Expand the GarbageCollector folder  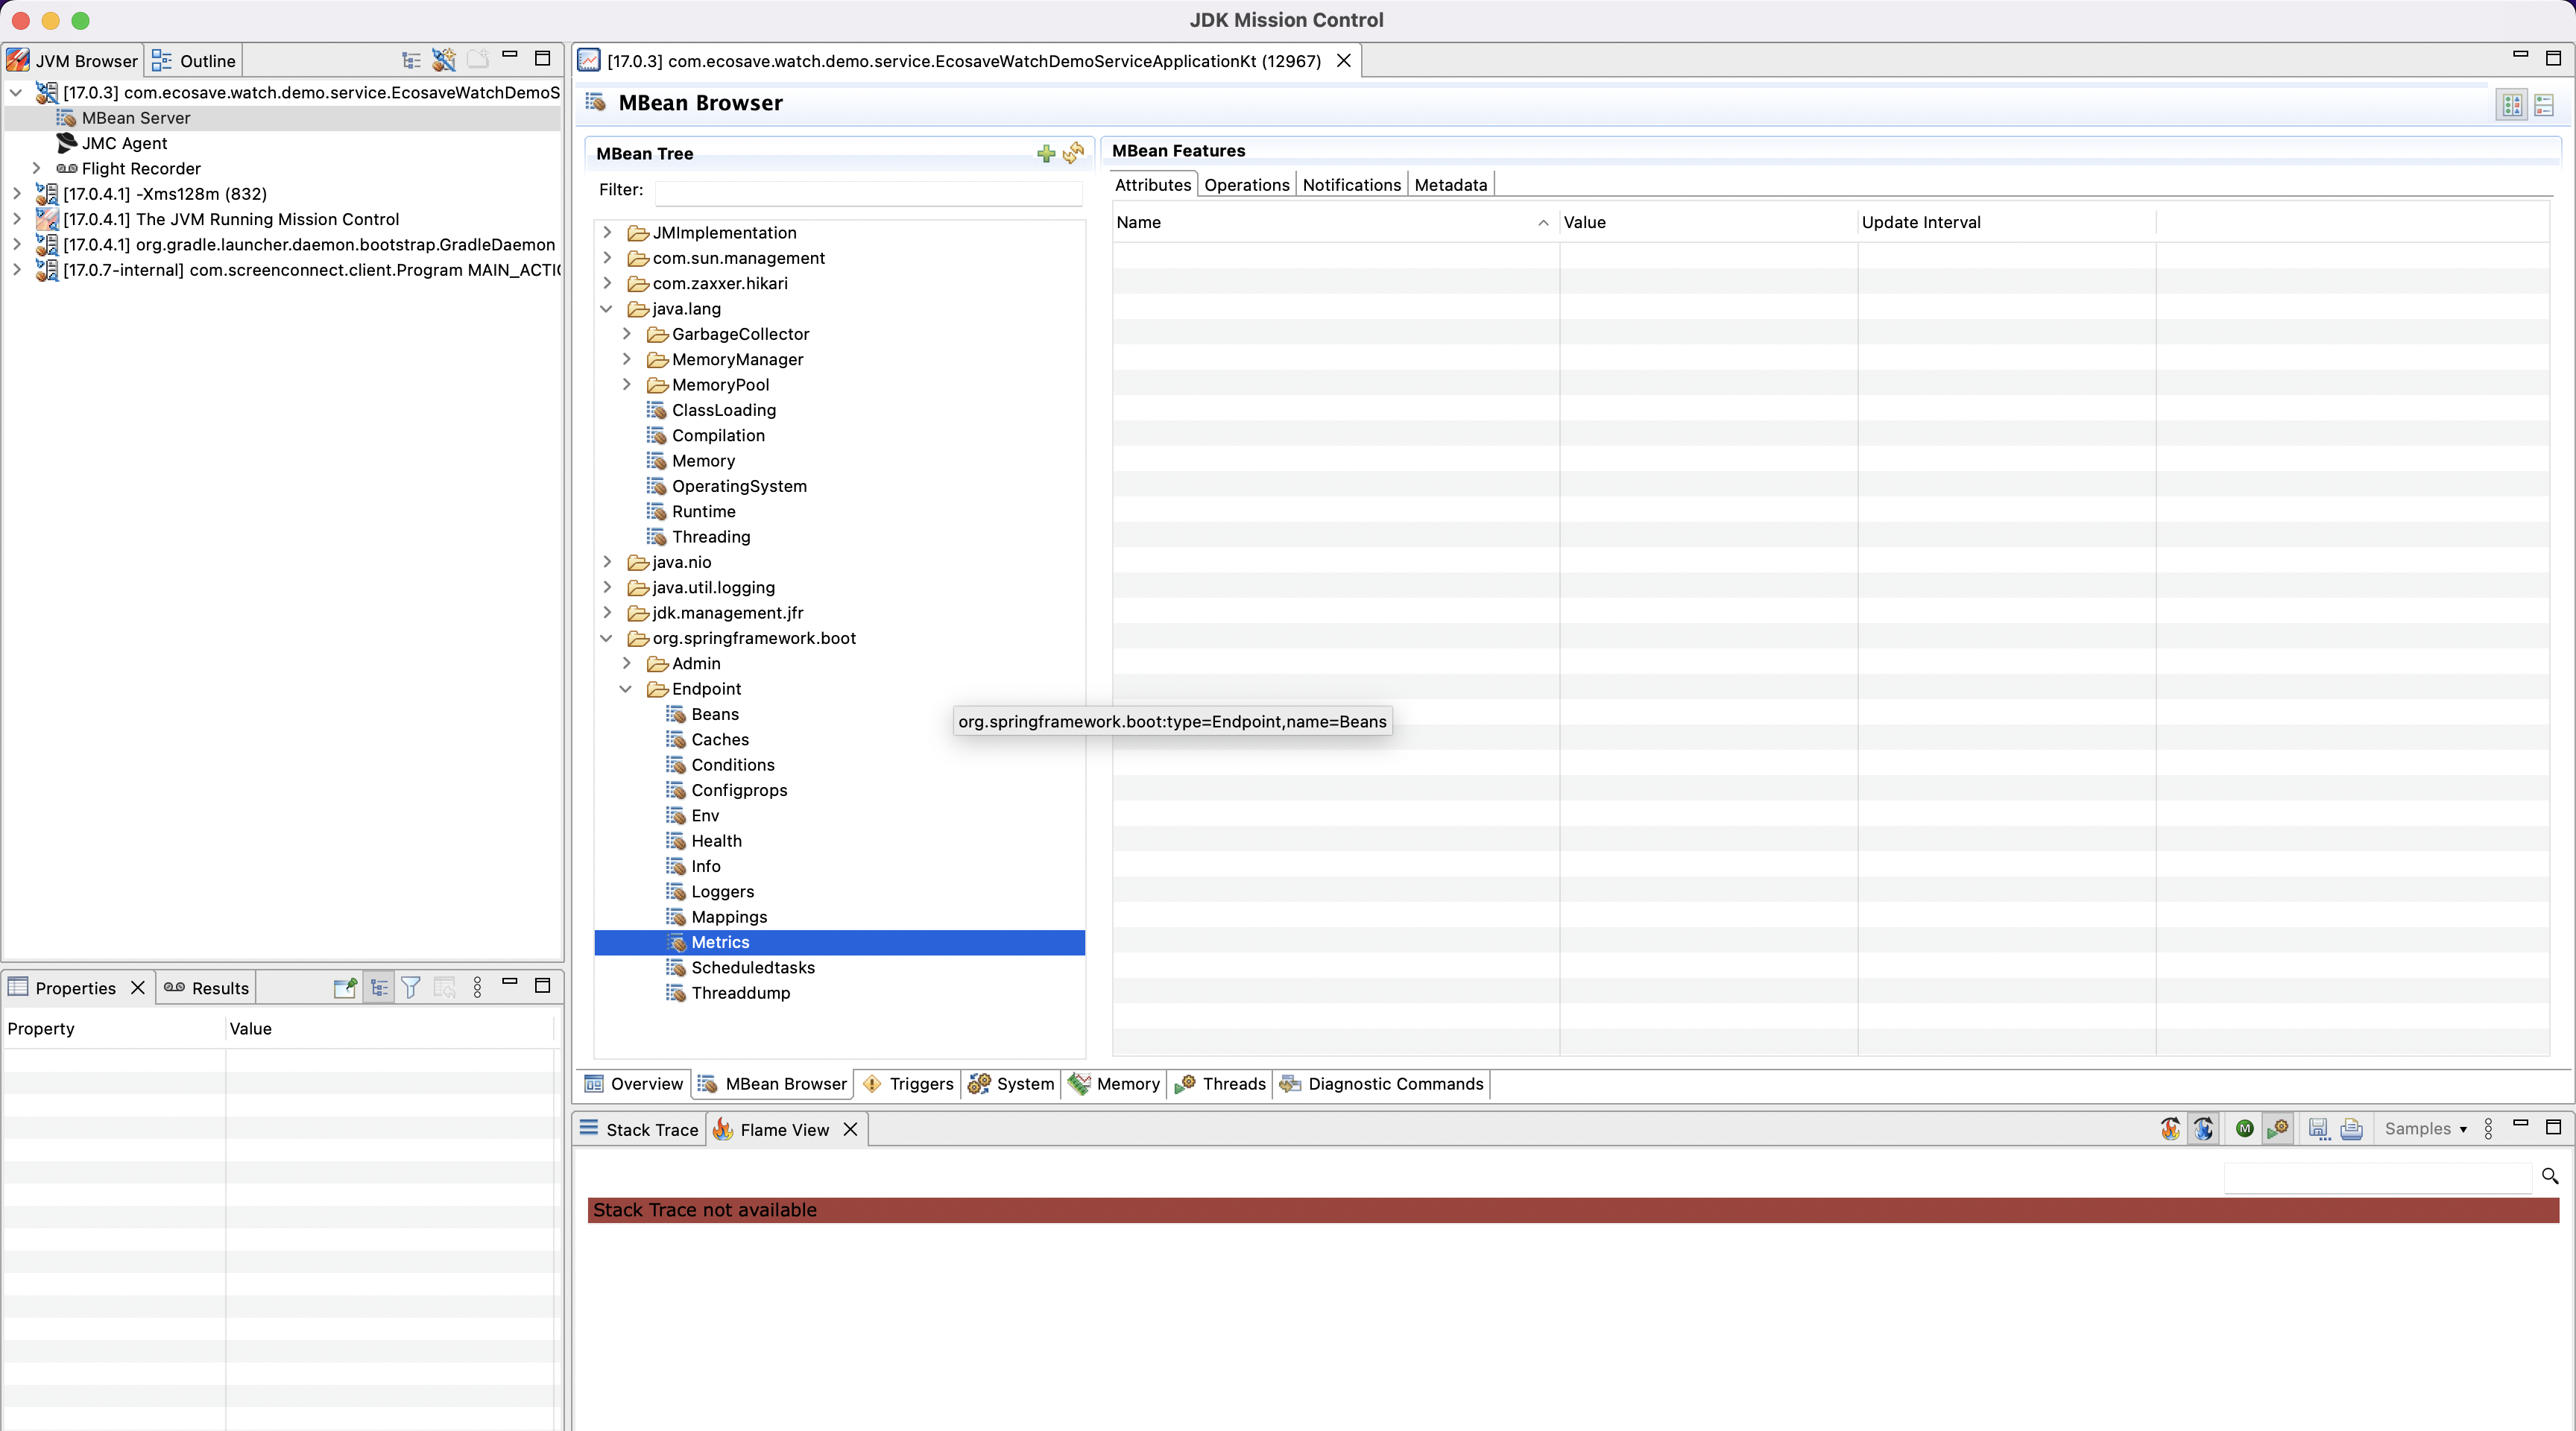(627, 334)
